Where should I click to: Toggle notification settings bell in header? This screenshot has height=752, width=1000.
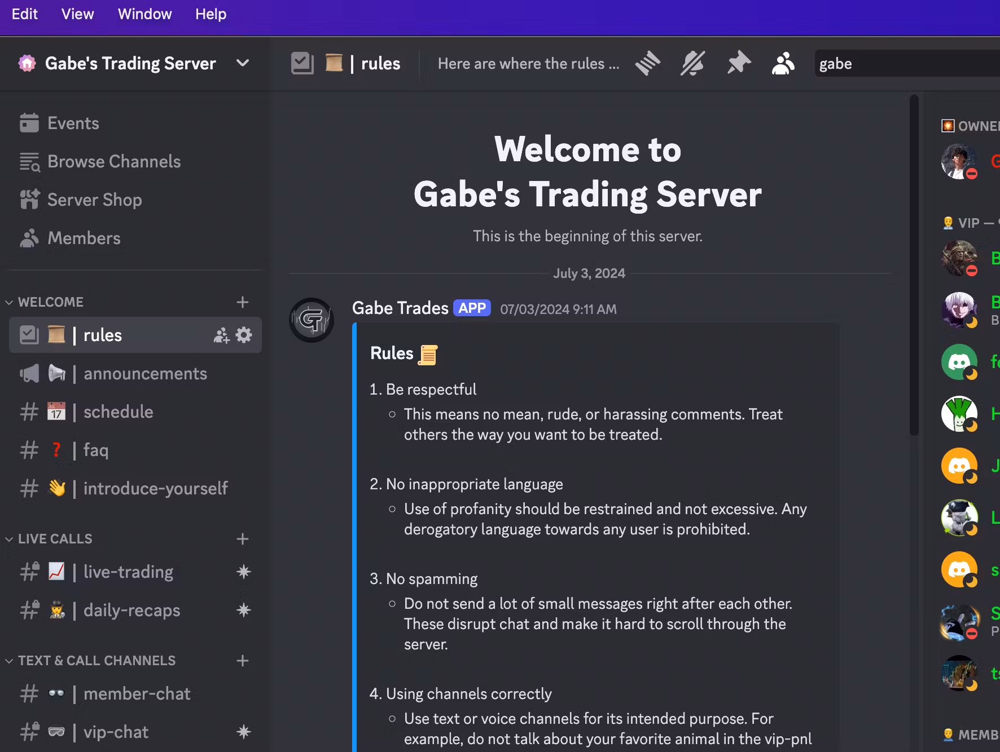(x=692, y=63)
